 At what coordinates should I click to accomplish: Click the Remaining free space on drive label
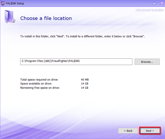coord(40,88)
